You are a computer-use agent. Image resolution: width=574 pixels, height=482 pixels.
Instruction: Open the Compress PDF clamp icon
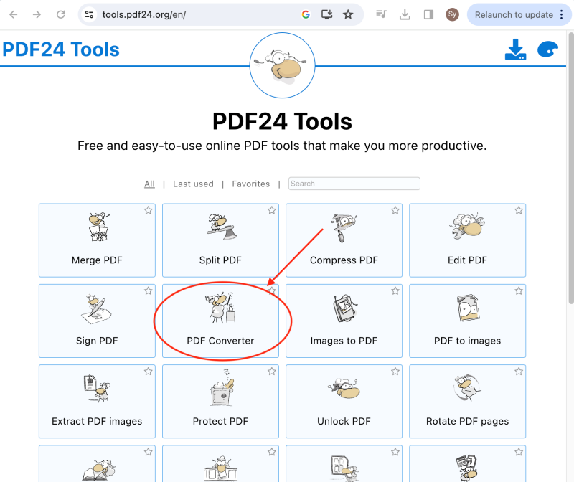344,227
